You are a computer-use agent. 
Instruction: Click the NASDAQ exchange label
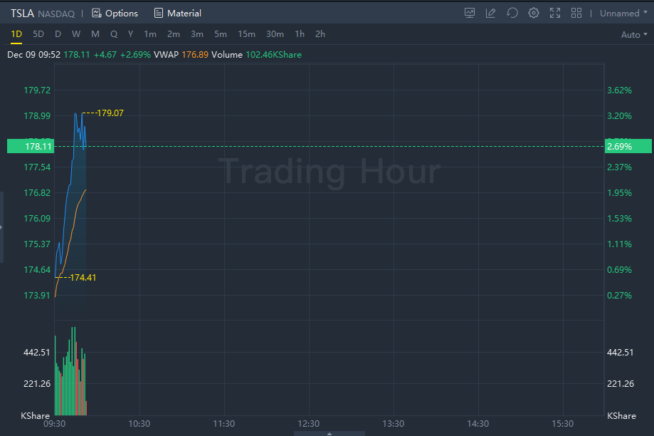[56, 14]
